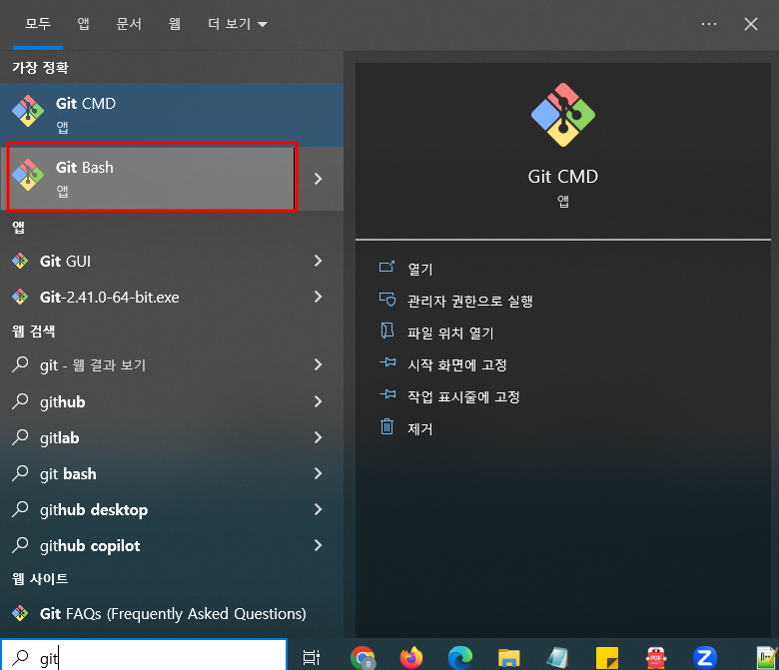Select the gitlab web suggestion
The image size is (779, 670).
[x=152, y=437]
